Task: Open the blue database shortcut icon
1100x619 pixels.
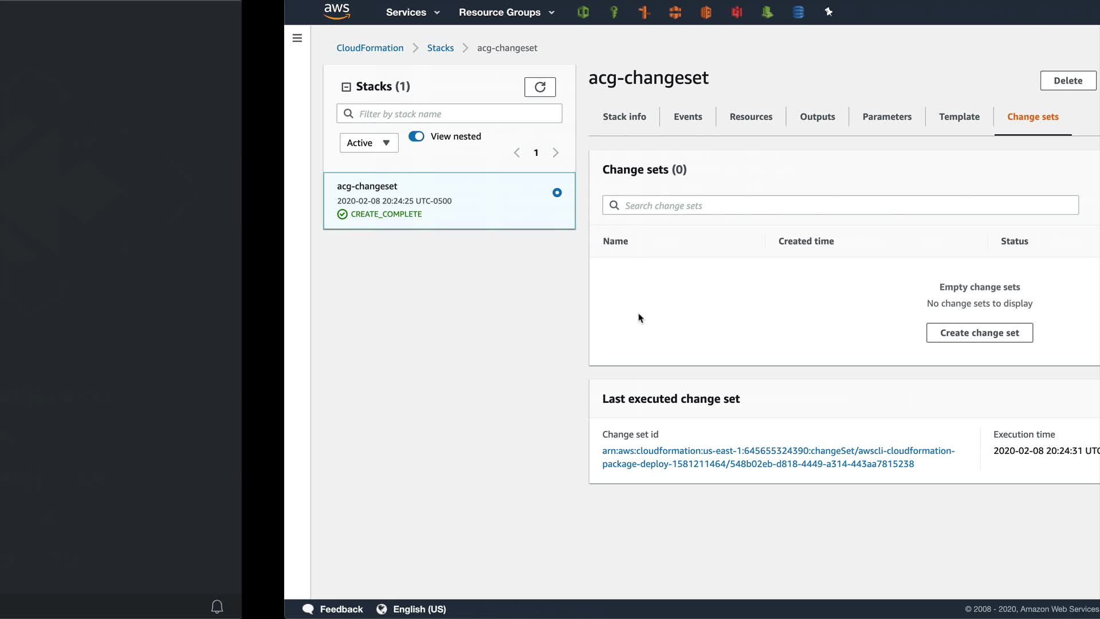Action: [x=798, y=12]
